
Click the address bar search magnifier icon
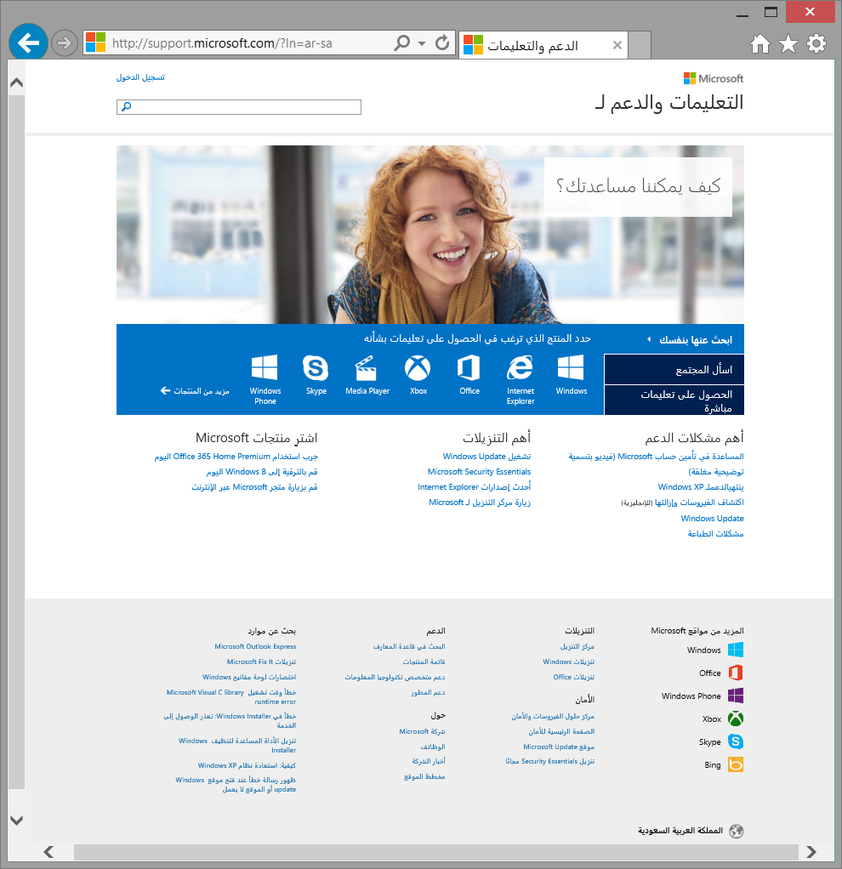coord(402,43)
